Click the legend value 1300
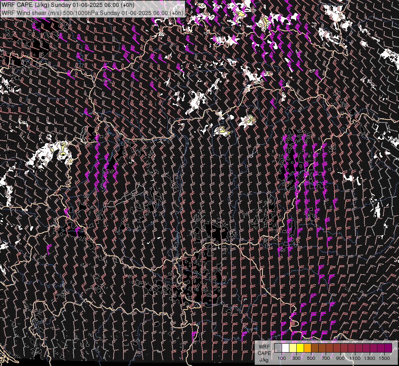 click(370, 358)
